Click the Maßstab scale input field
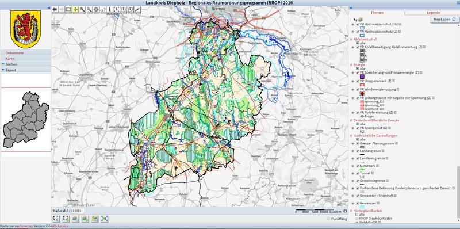 tap(78, 211)
